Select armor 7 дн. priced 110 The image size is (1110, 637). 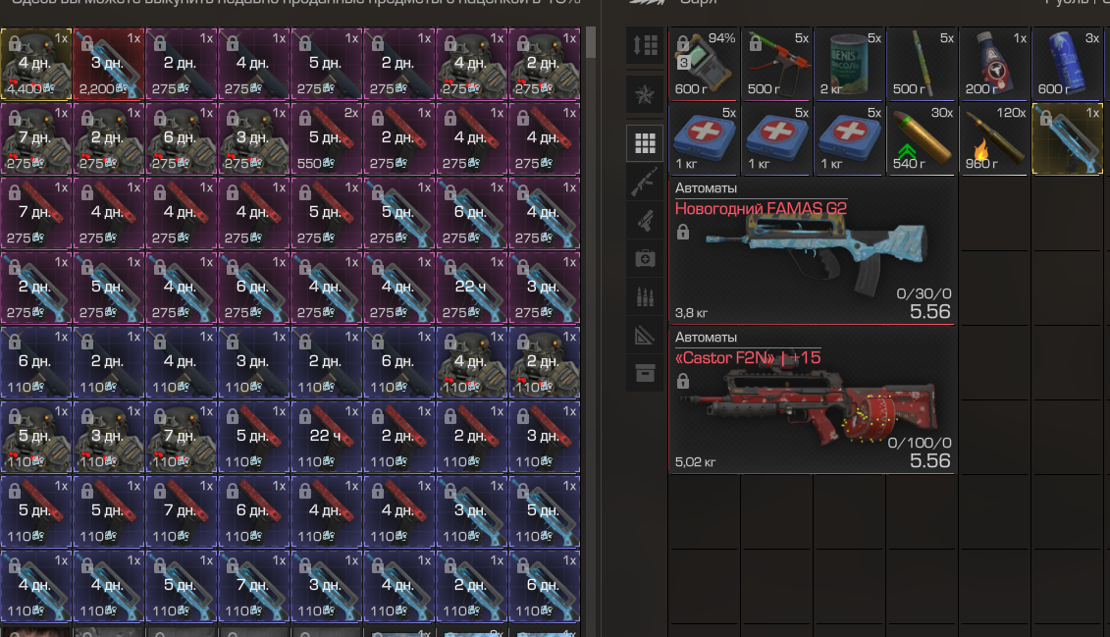pos(182,438)
